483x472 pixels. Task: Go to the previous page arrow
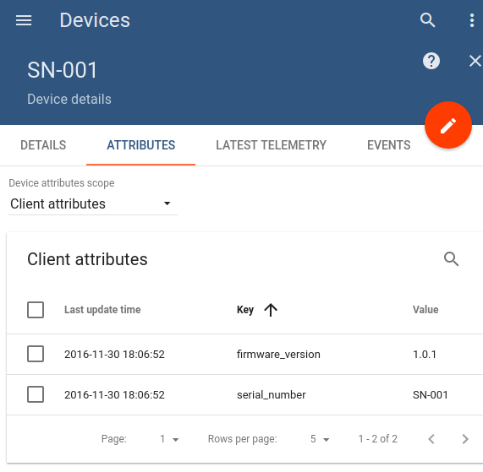pyautogui.click(x=431, y=439)
